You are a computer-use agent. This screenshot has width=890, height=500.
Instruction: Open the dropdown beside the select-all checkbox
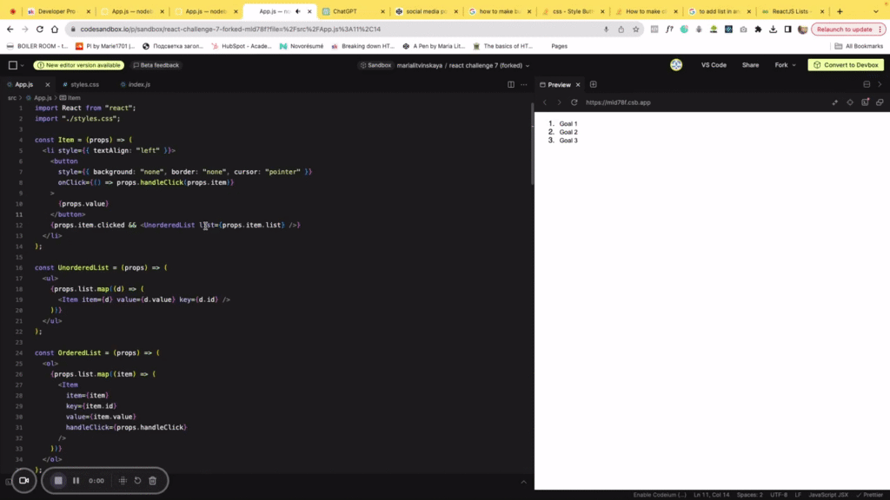[22, 65]
